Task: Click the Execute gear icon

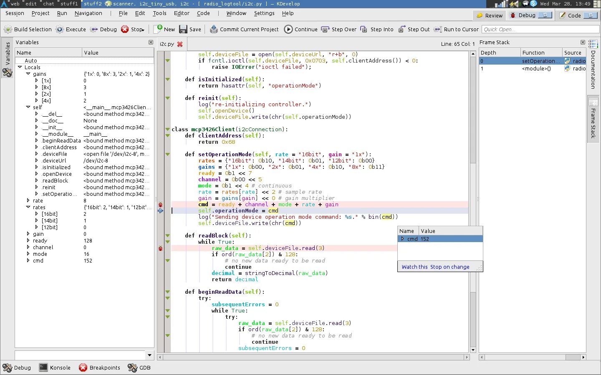Action: click(60, 30)
